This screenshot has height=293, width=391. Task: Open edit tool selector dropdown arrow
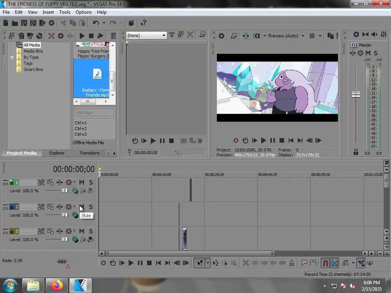click(x=208, y=263)
